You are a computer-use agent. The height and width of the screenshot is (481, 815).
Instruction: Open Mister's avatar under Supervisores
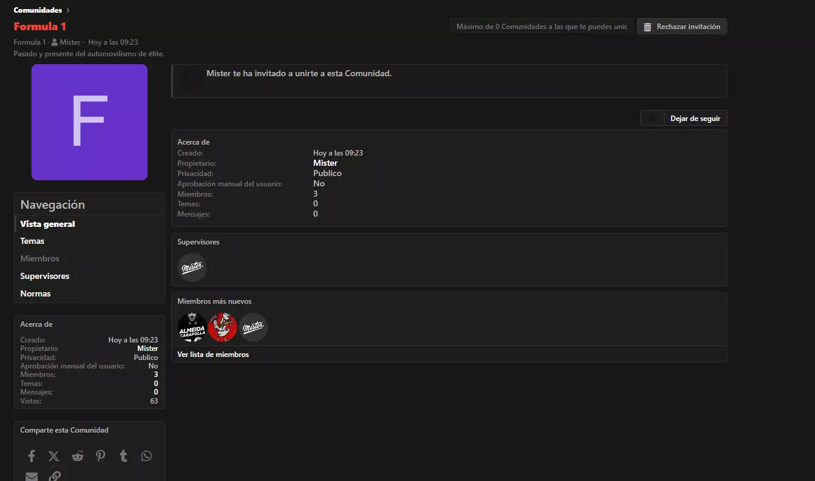click(192, 267)
